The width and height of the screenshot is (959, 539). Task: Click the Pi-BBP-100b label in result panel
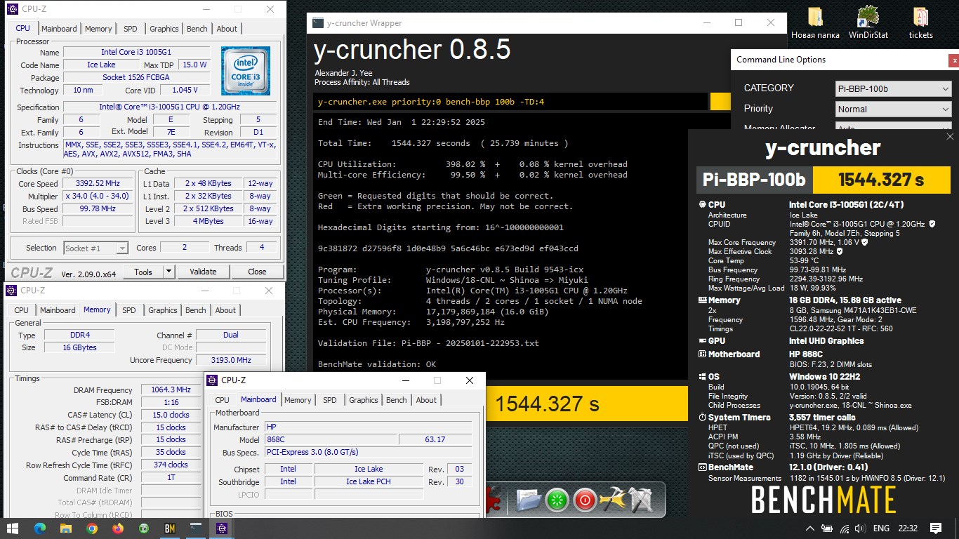(x=755, y=180)
